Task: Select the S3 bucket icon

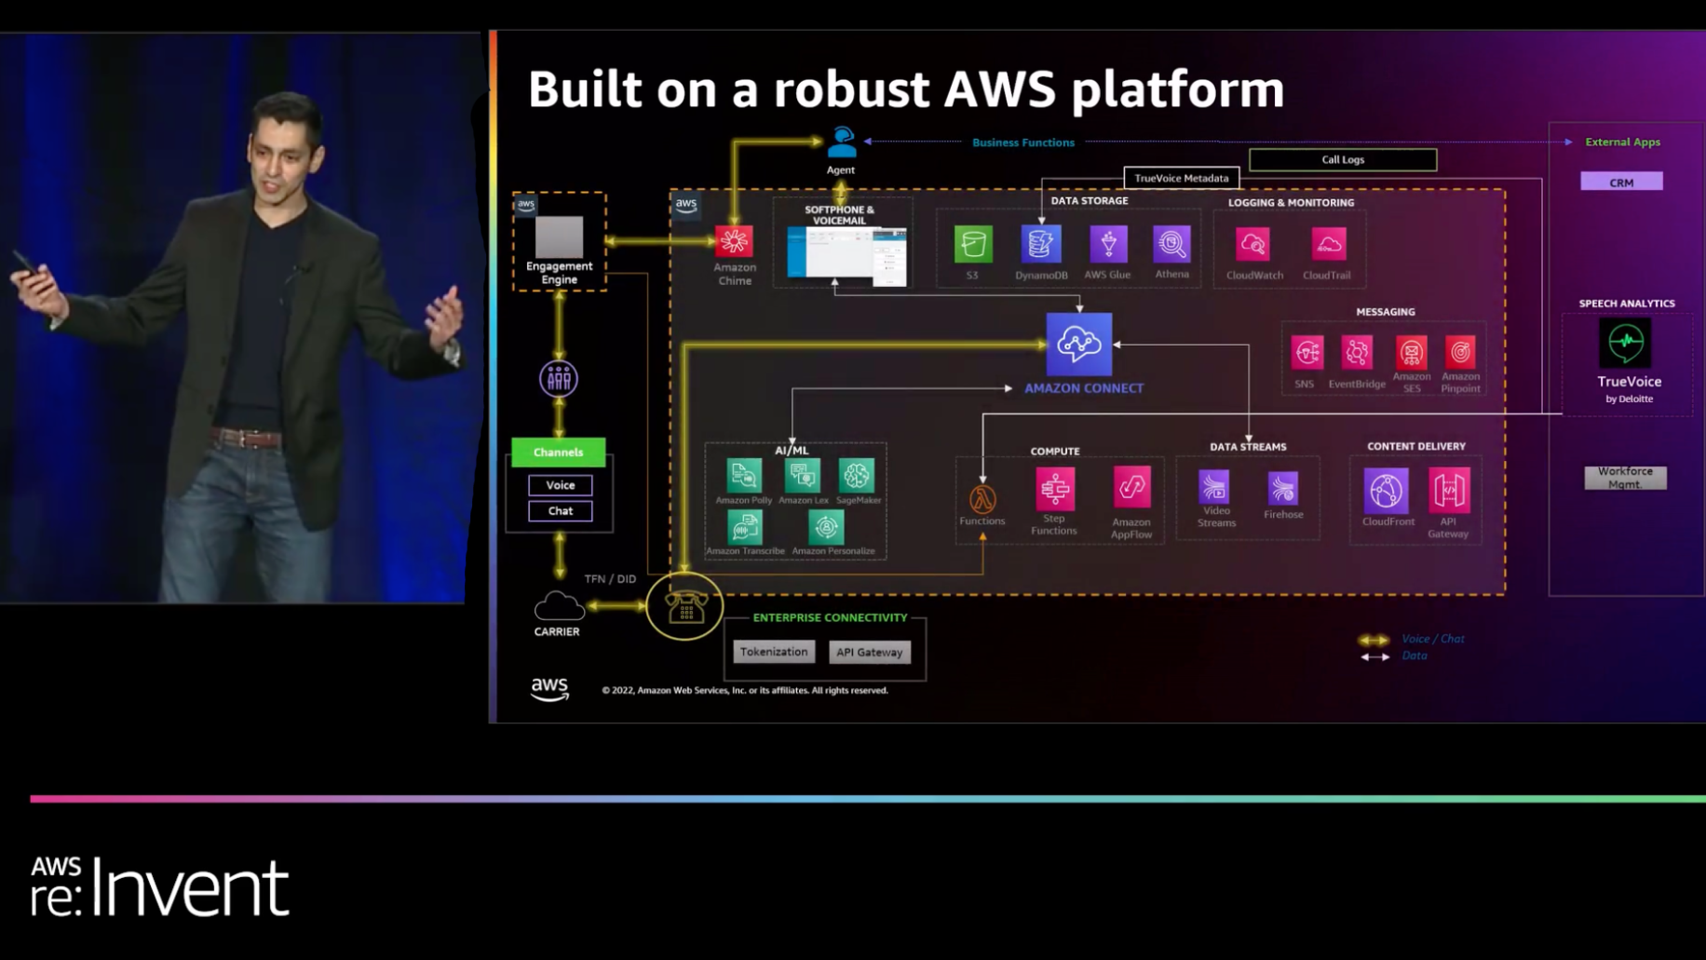Action: coord(973,244)
